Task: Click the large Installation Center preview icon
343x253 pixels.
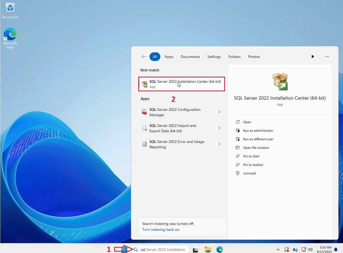Action: point(280,81)
